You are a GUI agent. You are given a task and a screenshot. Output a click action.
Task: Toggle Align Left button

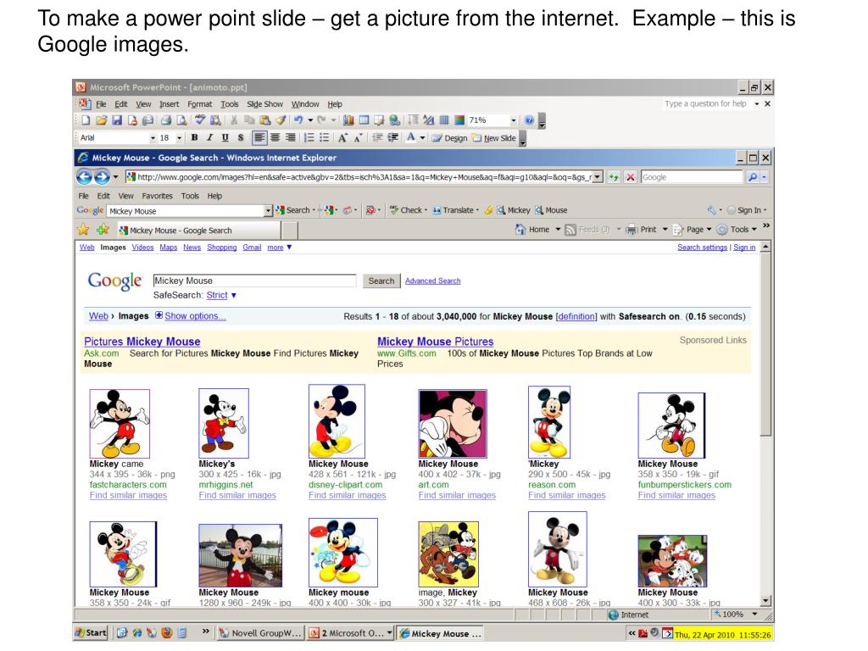tap(259, 137)
